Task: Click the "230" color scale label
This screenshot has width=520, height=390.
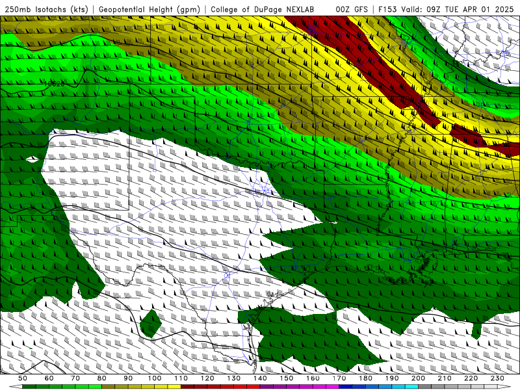Action: click(x=497, y=378)
